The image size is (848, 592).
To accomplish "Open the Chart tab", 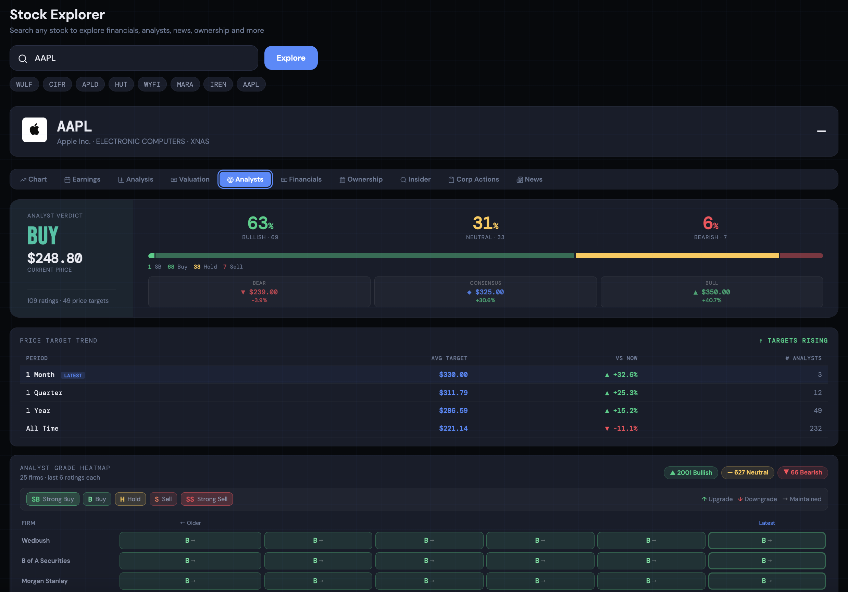I will point(34,179).
